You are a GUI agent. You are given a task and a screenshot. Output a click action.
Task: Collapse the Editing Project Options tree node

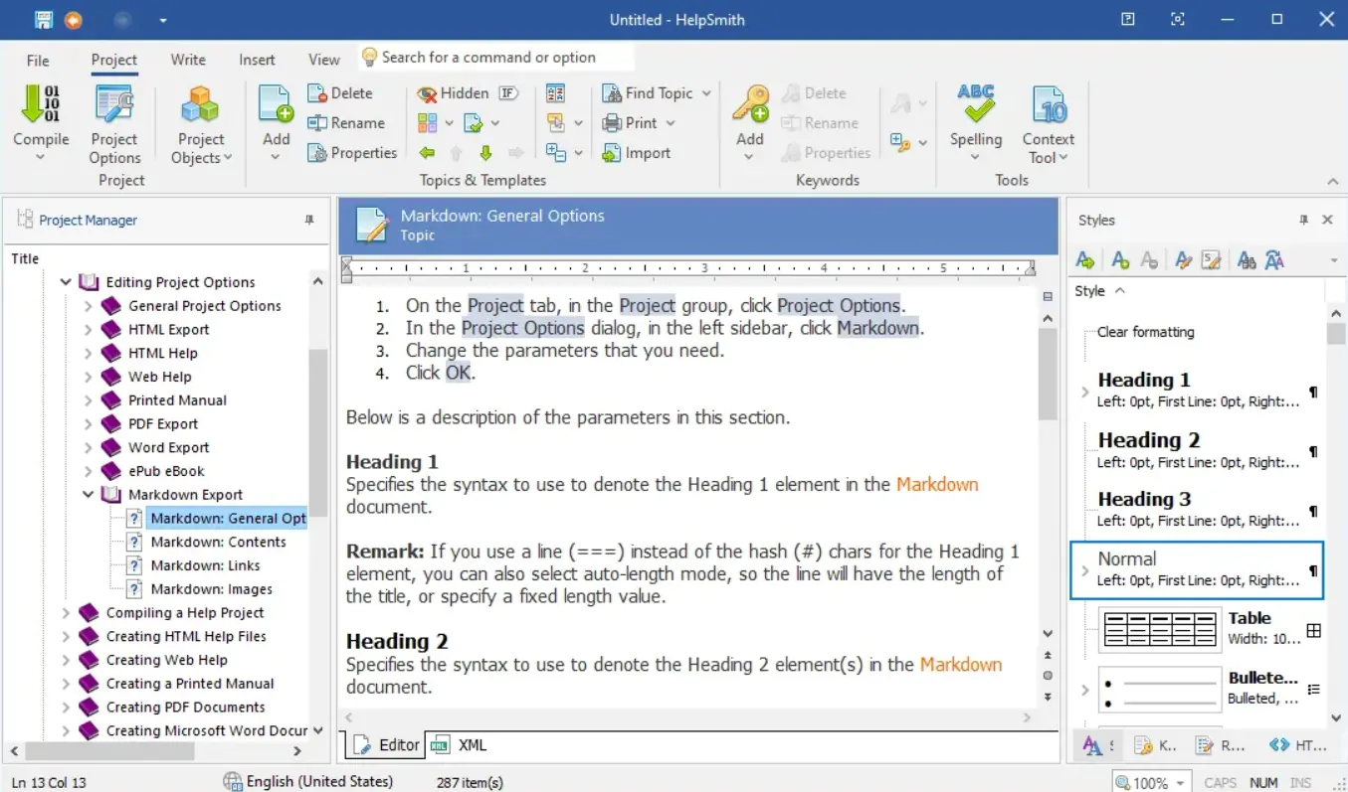click(x=66, y=282)
